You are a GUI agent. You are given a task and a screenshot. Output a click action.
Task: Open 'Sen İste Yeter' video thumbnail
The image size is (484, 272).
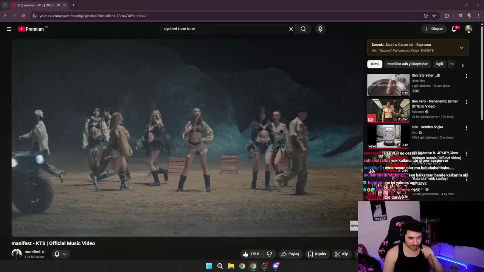(x=388, y=85)
